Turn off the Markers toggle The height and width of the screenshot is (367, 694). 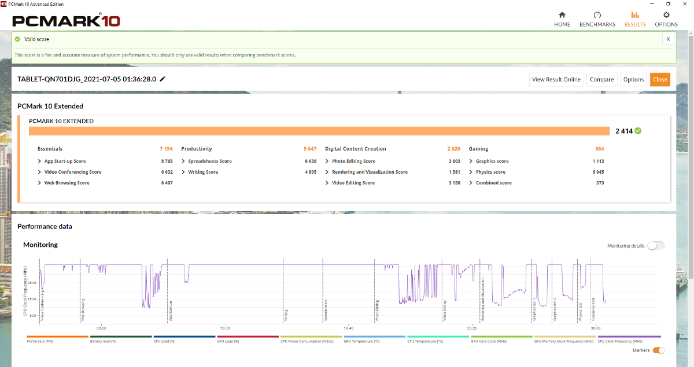(658, 350)
